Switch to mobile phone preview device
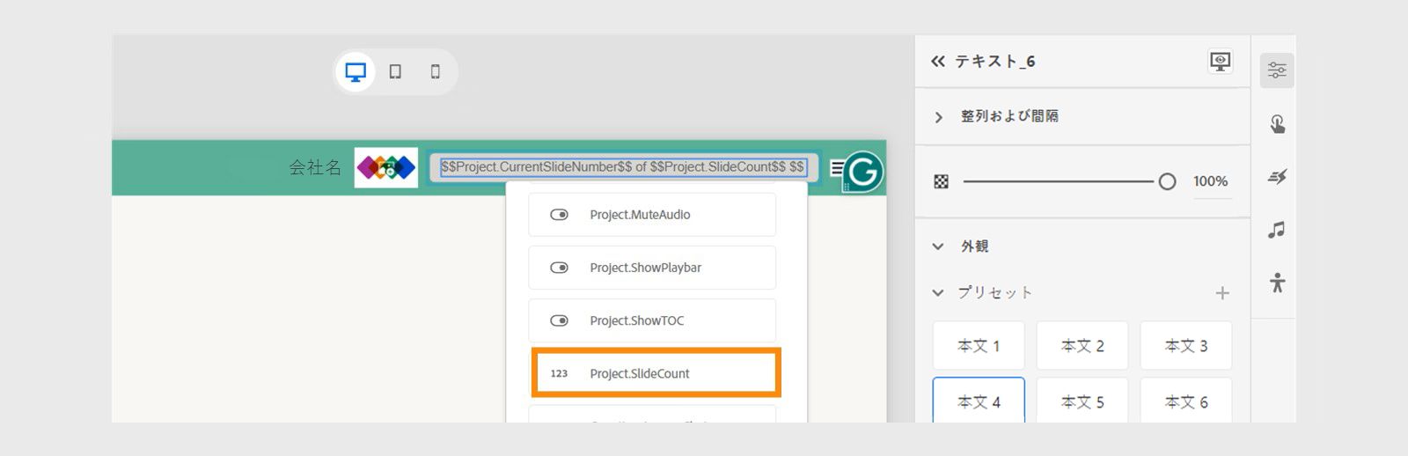 click(x=435, y=71)
